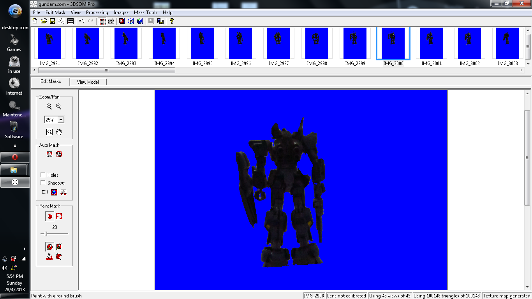Select thumbnail IMG_2994
The image size is (532, 299).
tap(164, 46)
